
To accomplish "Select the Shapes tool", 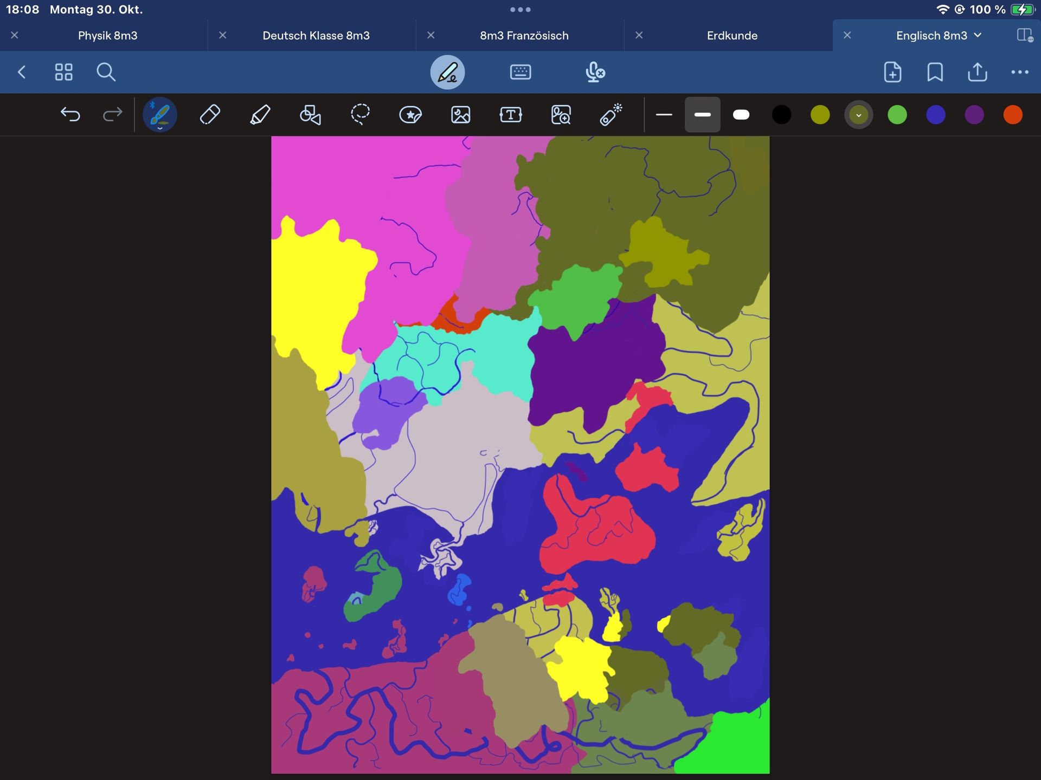I will click(x=310, y=115).
